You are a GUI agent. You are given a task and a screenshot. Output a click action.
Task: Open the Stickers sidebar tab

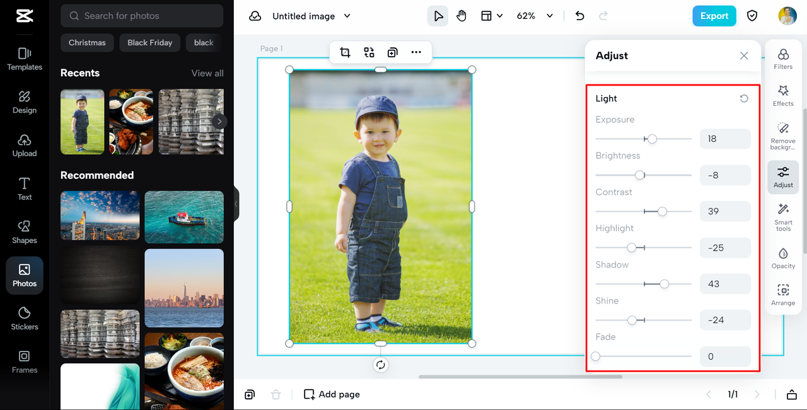25,319
